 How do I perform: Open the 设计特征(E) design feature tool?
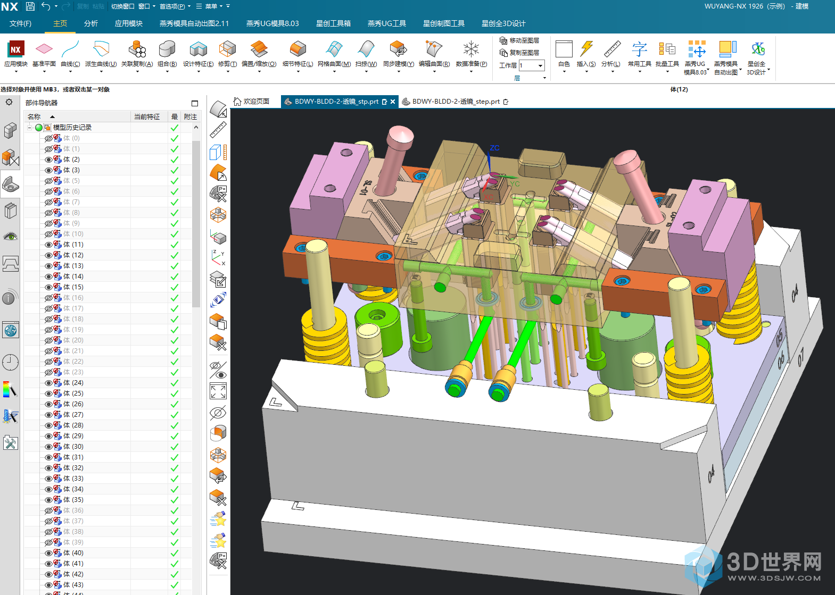(198, 49)
